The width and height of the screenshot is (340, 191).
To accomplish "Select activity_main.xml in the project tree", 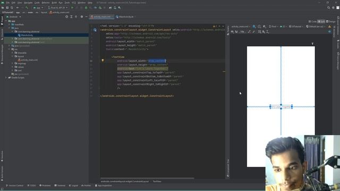I will 29,60.
